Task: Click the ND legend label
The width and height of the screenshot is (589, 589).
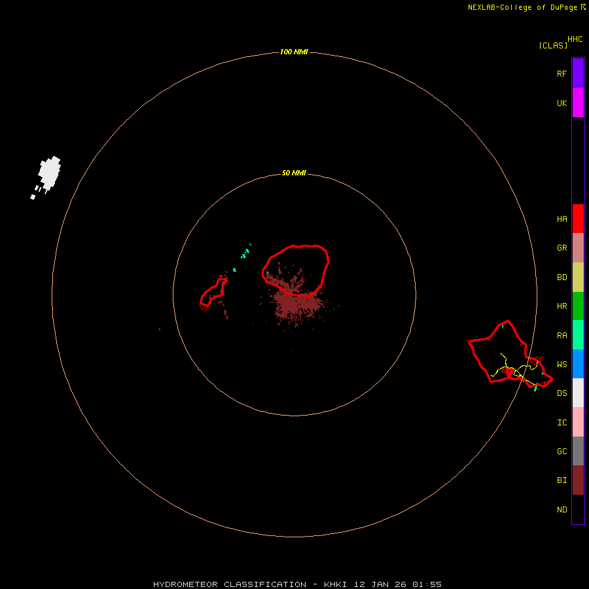Action: point(562,510)
